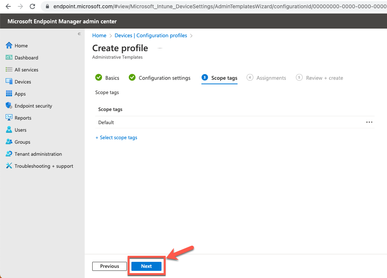Click the green checkmark next to Configuration settings
The width and height of the screenshot is (387, 278).
click(x=132, y=77)
